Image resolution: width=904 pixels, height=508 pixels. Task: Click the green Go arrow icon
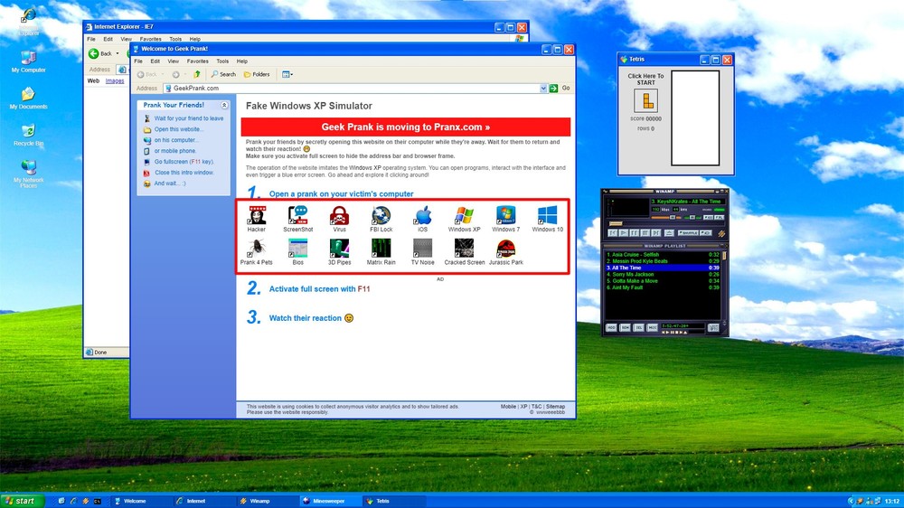tap(553, 89)
